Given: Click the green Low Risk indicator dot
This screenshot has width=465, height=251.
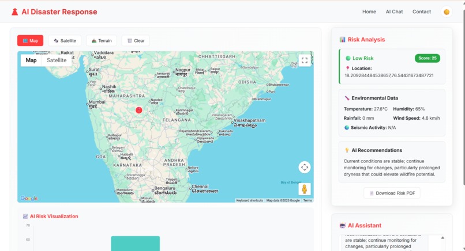Looking at the screenshot, I should (x=348, y=58).
